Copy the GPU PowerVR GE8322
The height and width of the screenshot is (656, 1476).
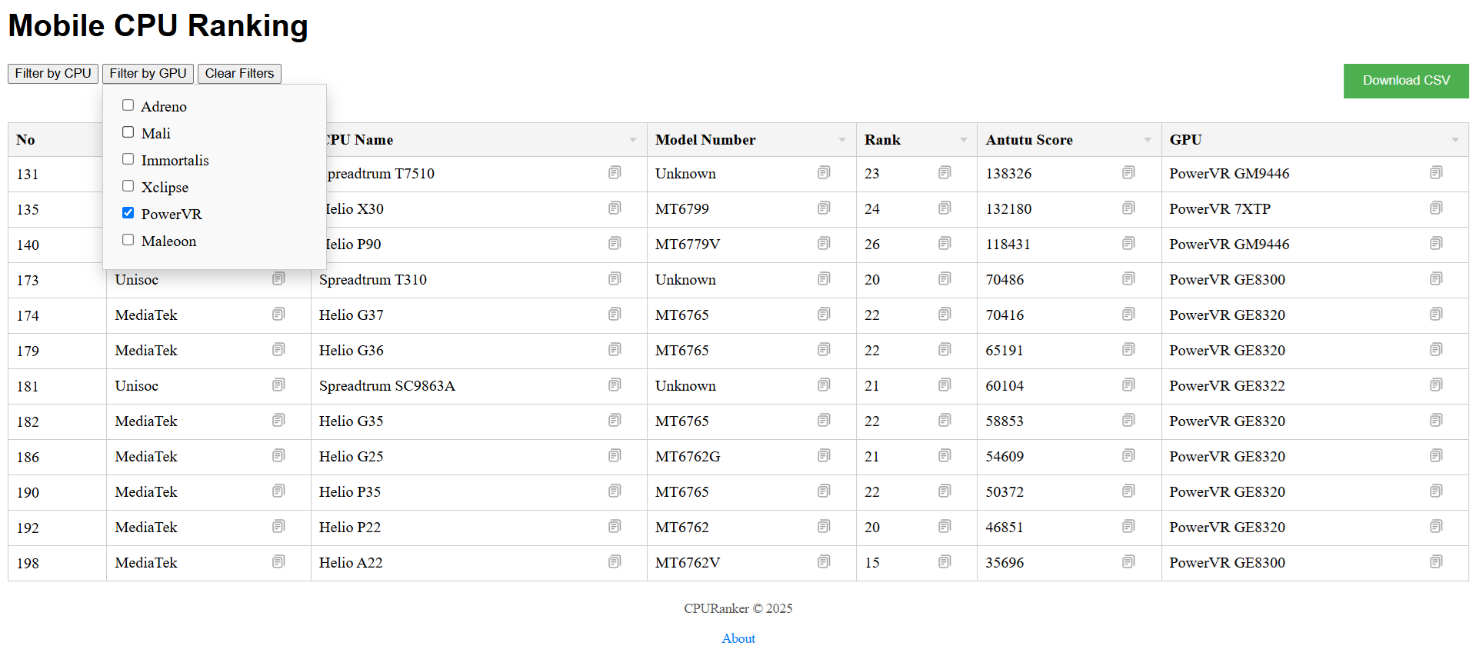pyautogui.click(x=1435, y=385)
